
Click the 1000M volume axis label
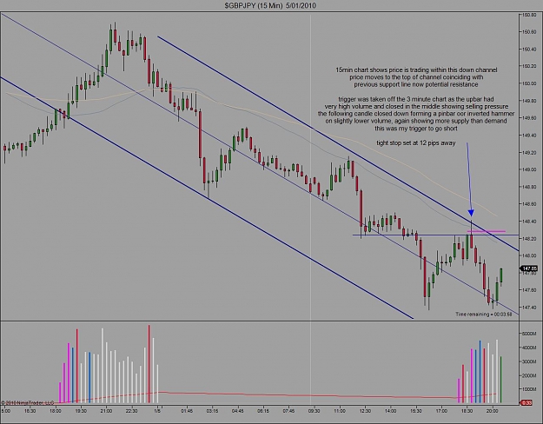point(529,389)
